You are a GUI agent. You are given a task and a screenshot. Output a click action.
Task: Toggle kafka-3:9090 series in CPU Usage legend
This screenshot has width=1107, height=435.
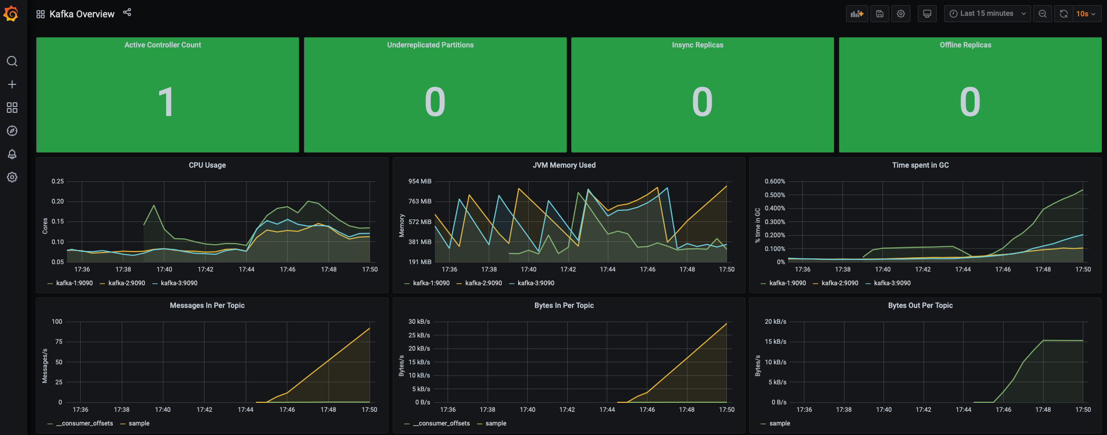click(179, 283)
